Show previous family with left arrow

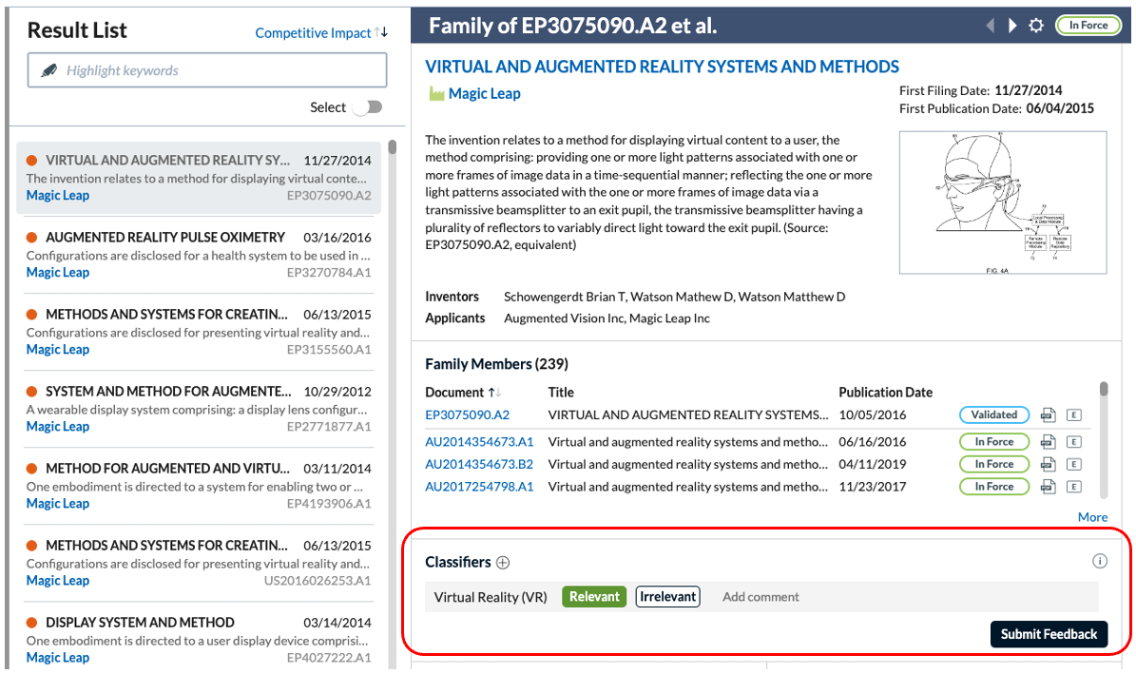(x=991, y=26)
